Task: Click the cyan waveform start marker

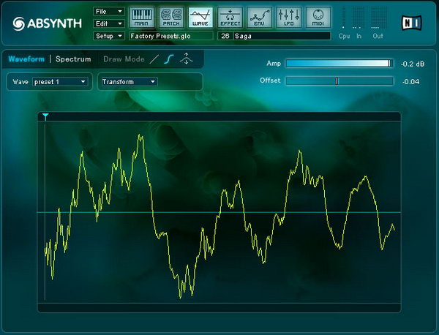Action: click(45, 116)
